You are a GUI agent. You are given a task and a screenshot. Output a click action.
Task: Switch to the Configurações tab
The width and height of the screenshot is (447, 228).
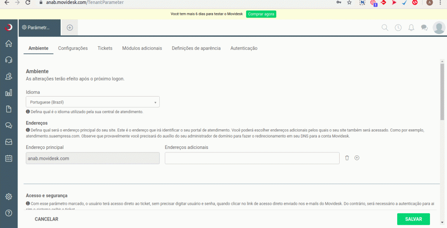(x=73, y=48)
